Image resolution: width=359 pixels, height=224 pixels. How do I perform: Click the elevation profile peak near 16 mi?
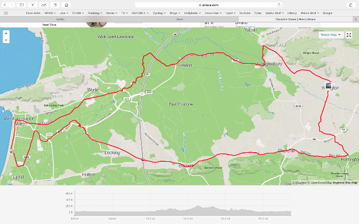(198, 207)
